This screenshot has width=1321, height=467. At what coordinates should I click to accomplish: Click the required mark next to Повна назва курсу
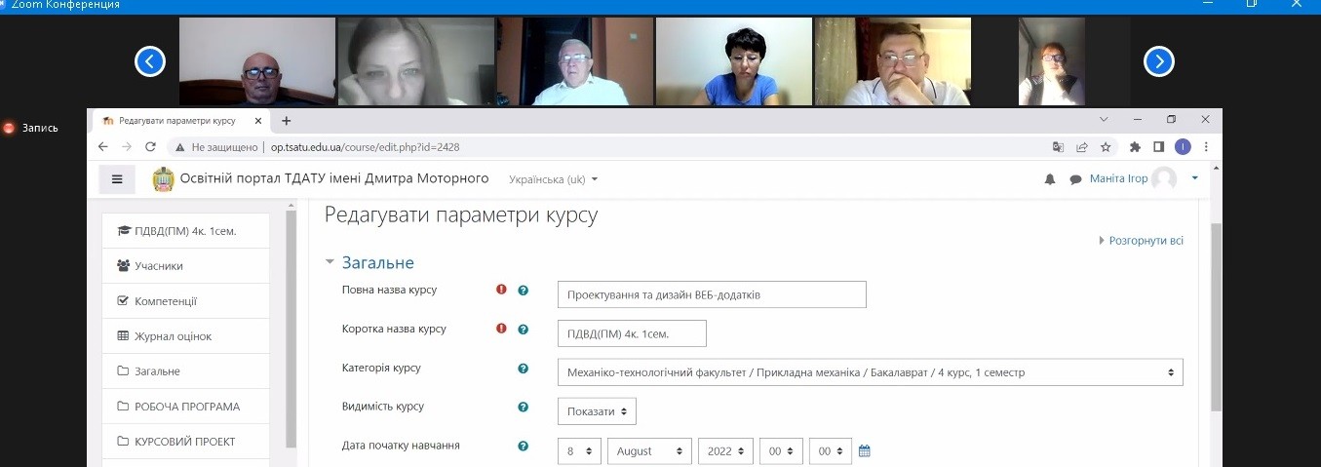tap(501, 290)
